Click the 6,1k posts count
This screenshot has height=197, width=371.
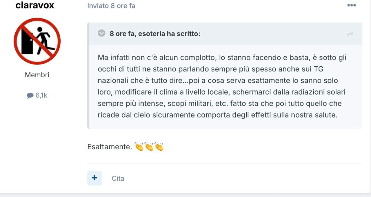(x=41, y=95)
